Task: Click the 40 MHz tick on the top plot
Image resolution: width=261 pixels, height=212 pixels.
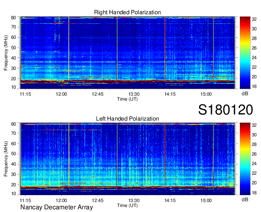Action: tap(13, 58)
